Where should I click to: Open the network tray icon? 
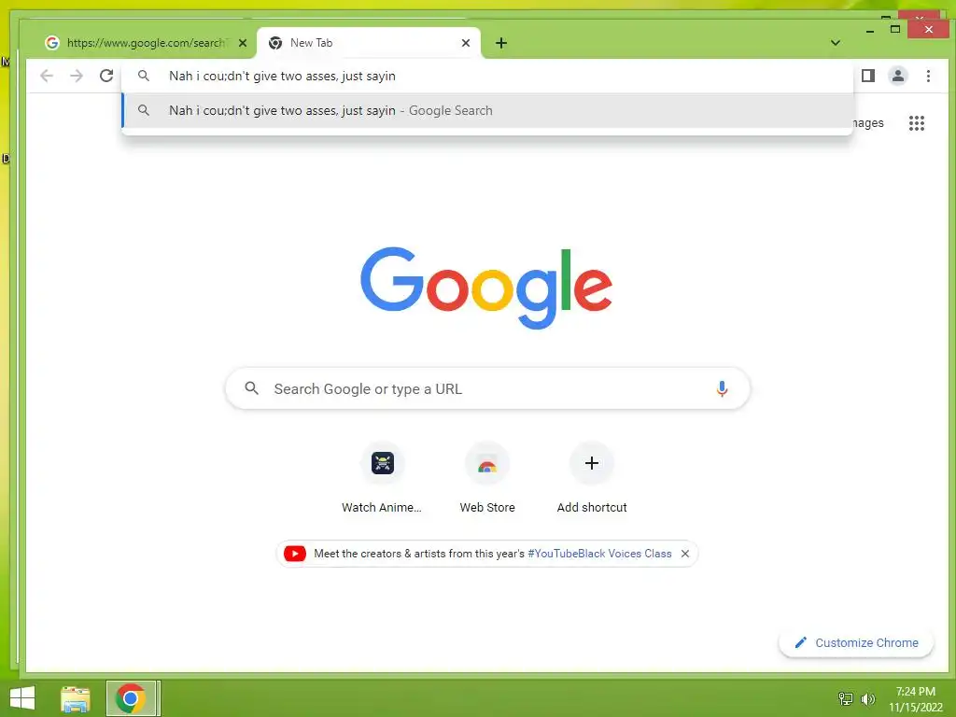pyautogui.click(x=846, y=698)
